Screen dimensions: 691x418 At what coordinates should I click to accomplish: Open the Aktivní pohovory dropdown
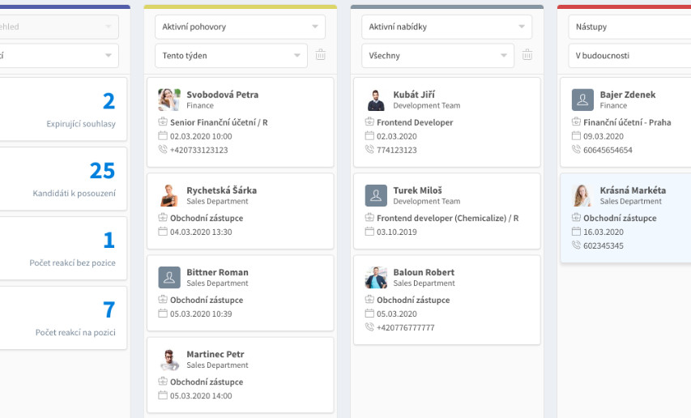coord(240,27)
